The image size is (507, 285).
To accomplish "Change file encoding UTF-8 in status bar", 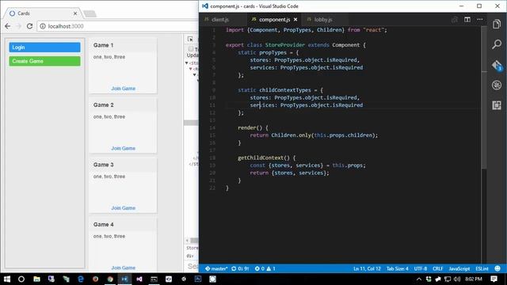I will pyautogui.click(x=421, y=268).
